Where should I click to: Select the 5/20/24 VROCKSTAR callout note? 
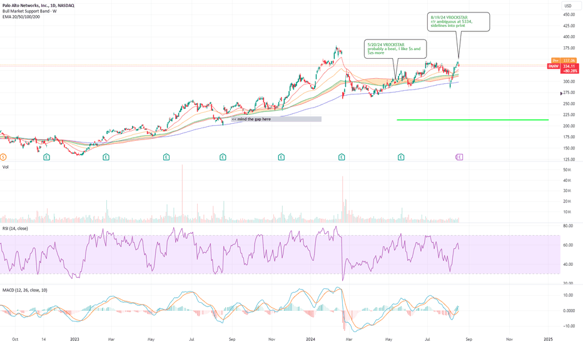pos(395,49)
